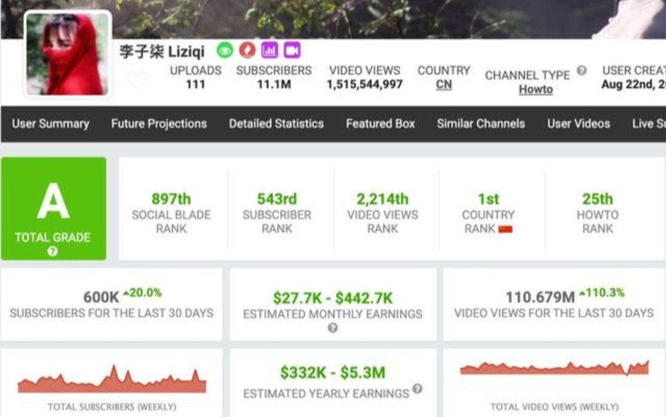
Task: Click the Liziqi channel avatar
Action: coord(68,54)
